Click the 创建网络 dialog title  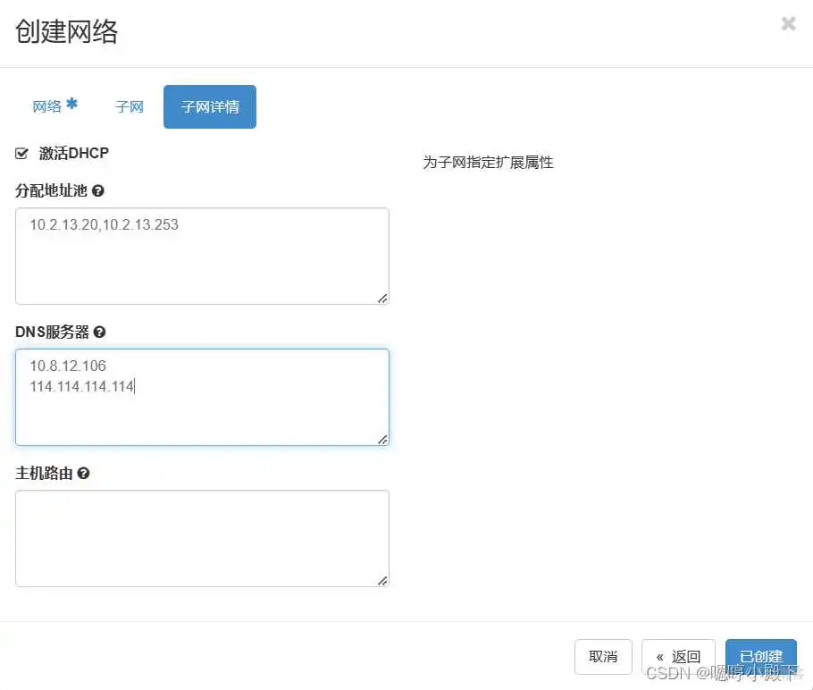tap(67, 32)
